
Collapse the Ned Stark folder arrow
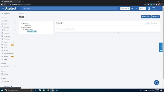pyautogui.click(x=24, y=29)
